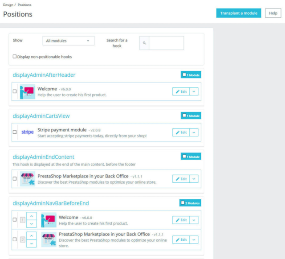Focus the Search for a hook field
The image size is (285, 259).
[x=166, y=43]
